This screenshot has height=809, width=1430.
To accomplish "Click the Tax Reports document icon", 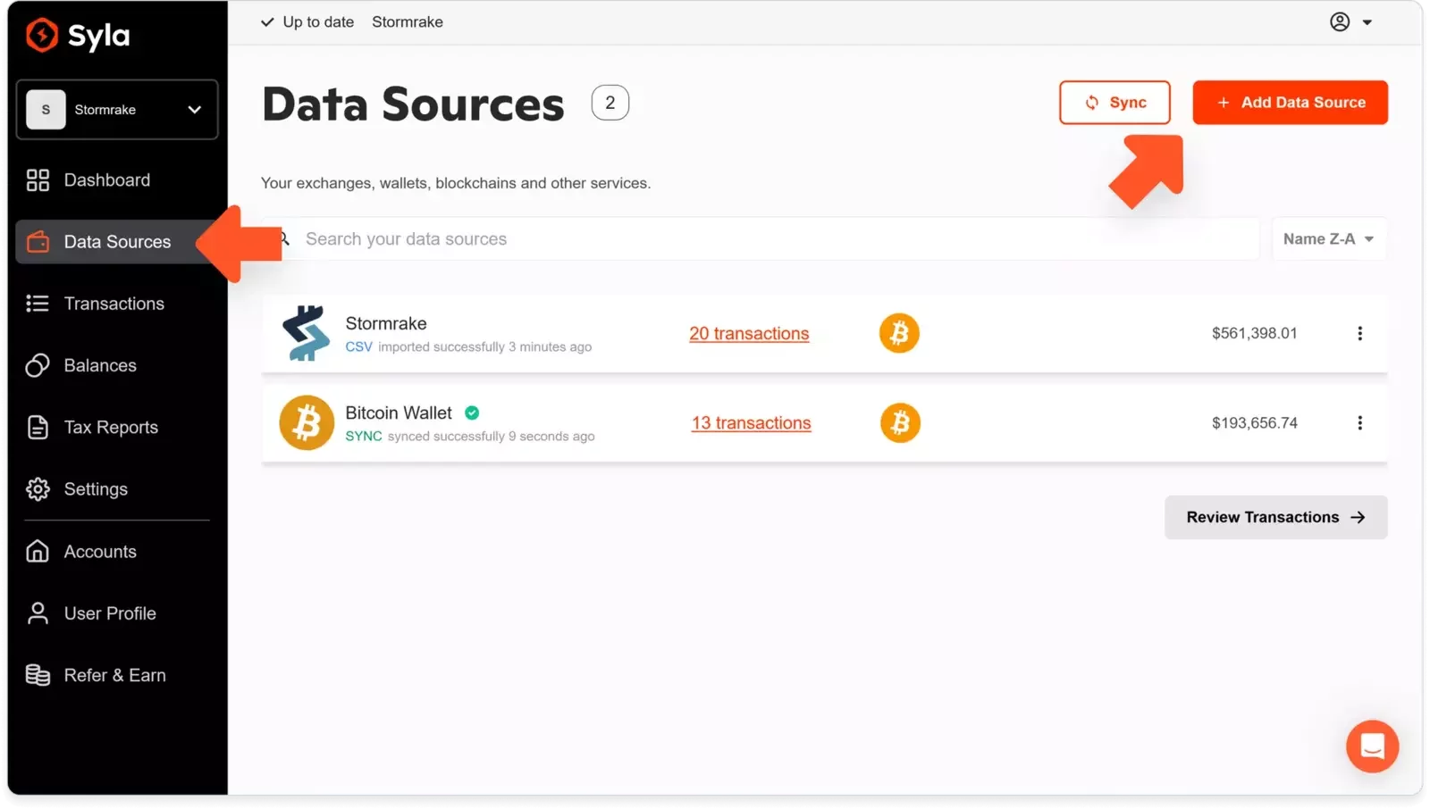I will 38,428.
